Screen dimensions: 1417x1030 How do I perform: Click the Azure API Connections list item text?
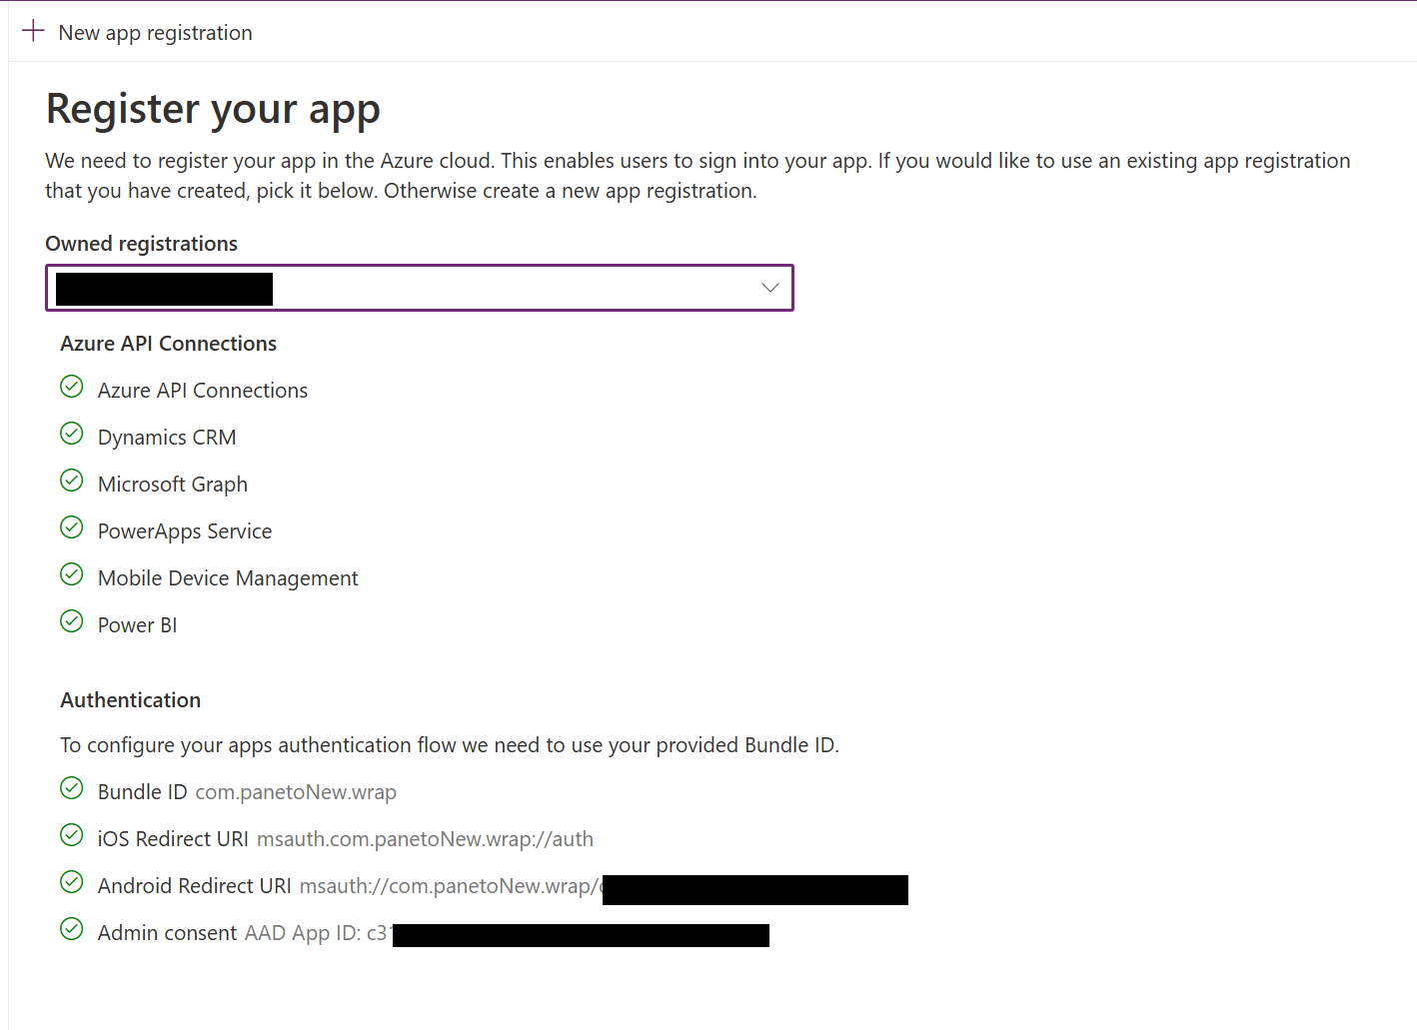(x=203, y=391)
